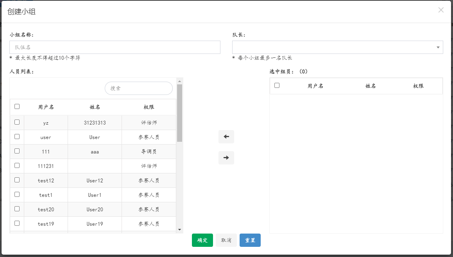Click the member list scrollbar thumb

pyautogui.click(x=179, y=112)
